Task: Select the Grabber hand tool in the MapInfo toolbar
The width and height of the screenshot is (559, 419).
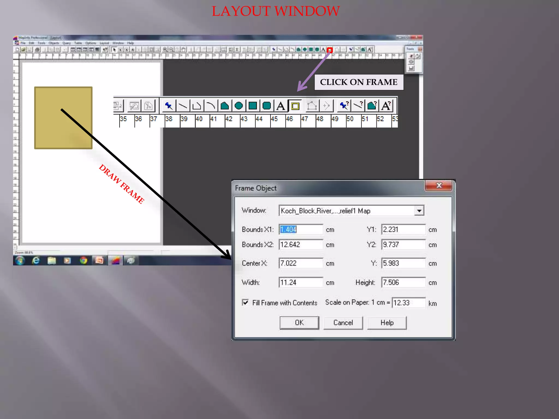Action: point(183,49)
